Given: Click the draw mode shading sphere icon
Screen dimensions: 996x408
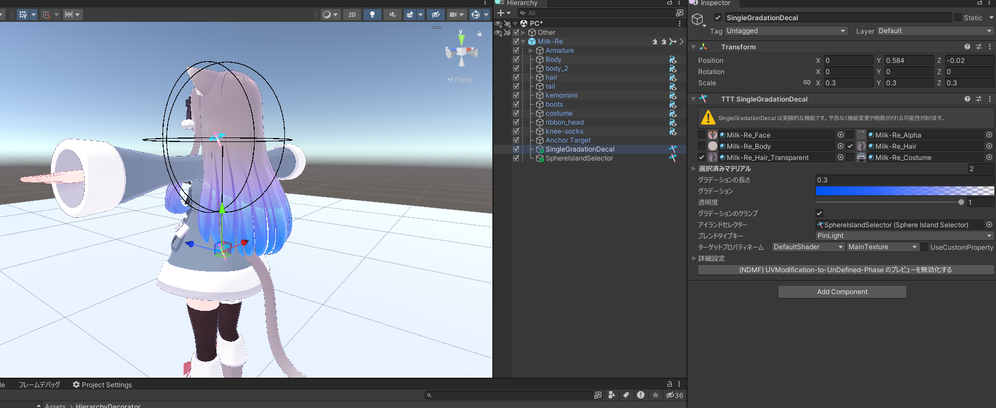Looking at the screenshot, I should tap(326, 15).
